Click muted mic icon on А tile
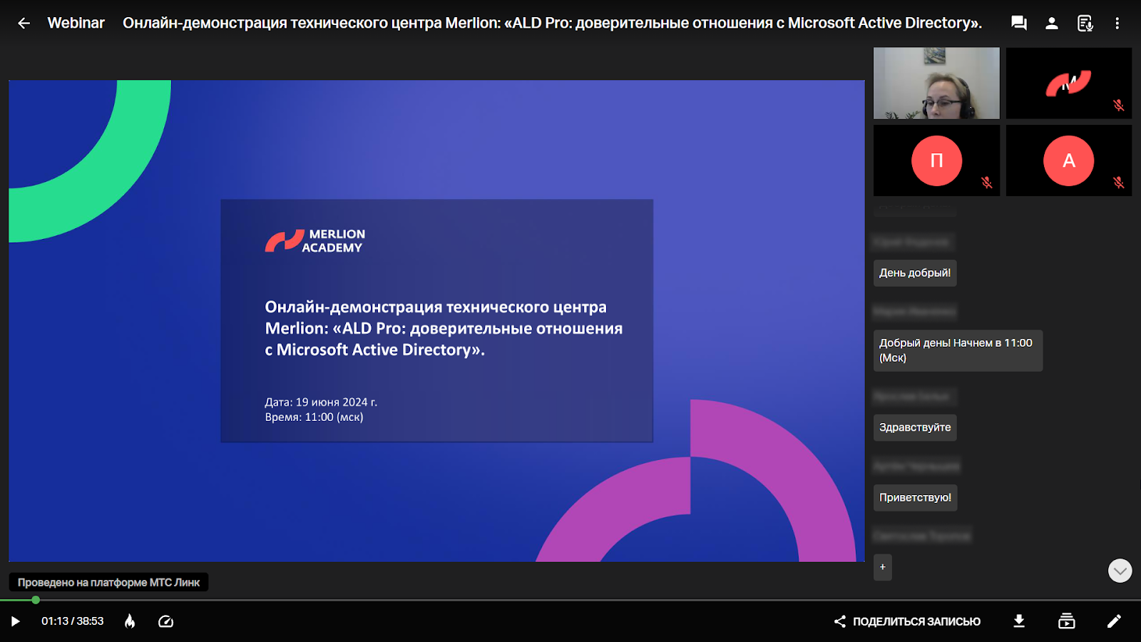This screenshot has width=1141, height=642. pyautogui.click(x=1119, y=183)
